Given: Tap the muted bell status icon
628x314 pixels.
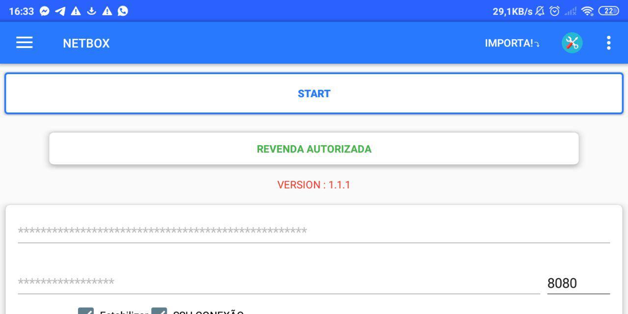Looking at the screenshot, I should (540, 11).
